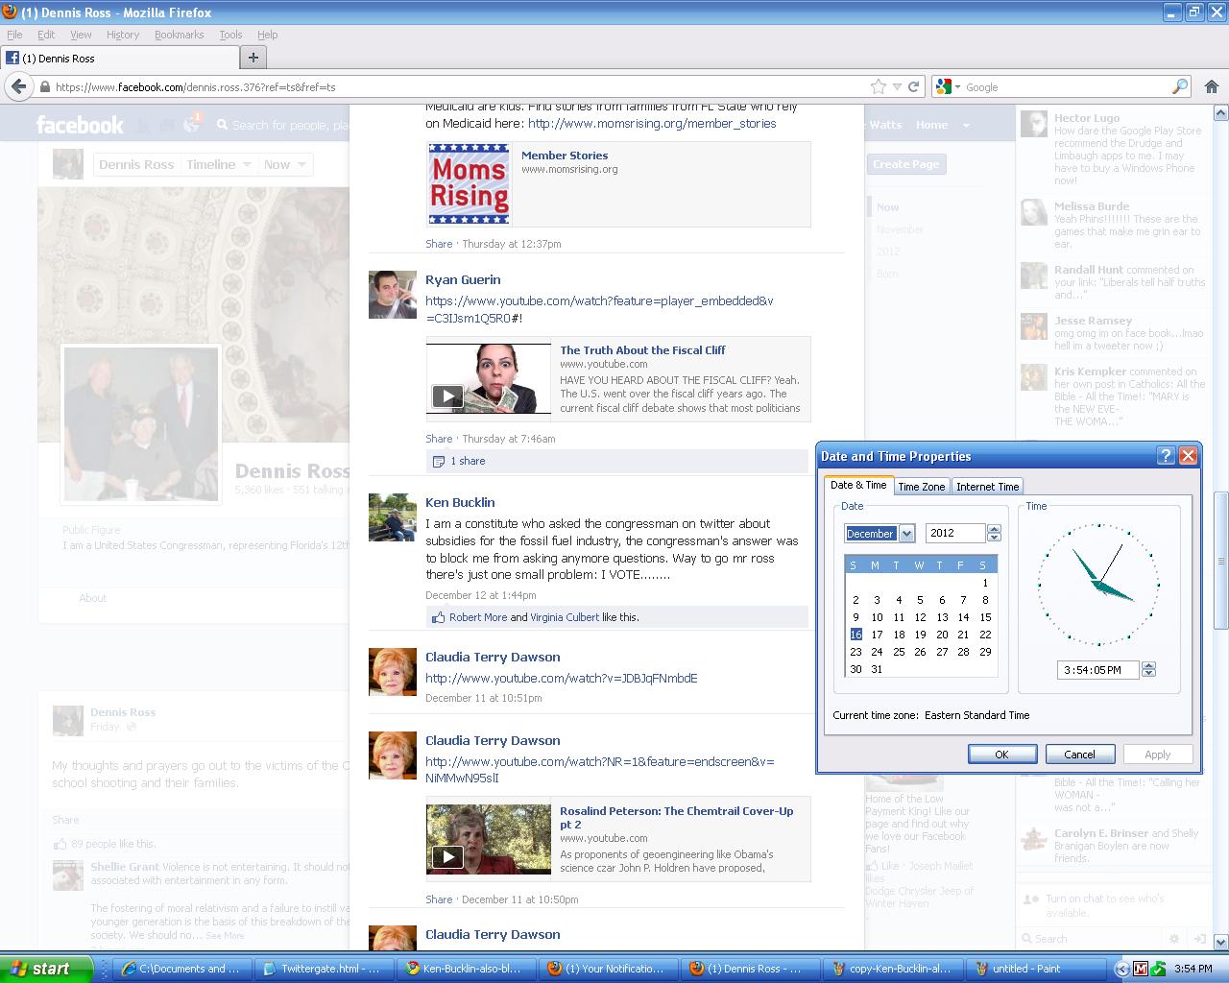Screen dimensions: 1229x983
Task: Select day 16 in the calendar
Action: point(855,635)
